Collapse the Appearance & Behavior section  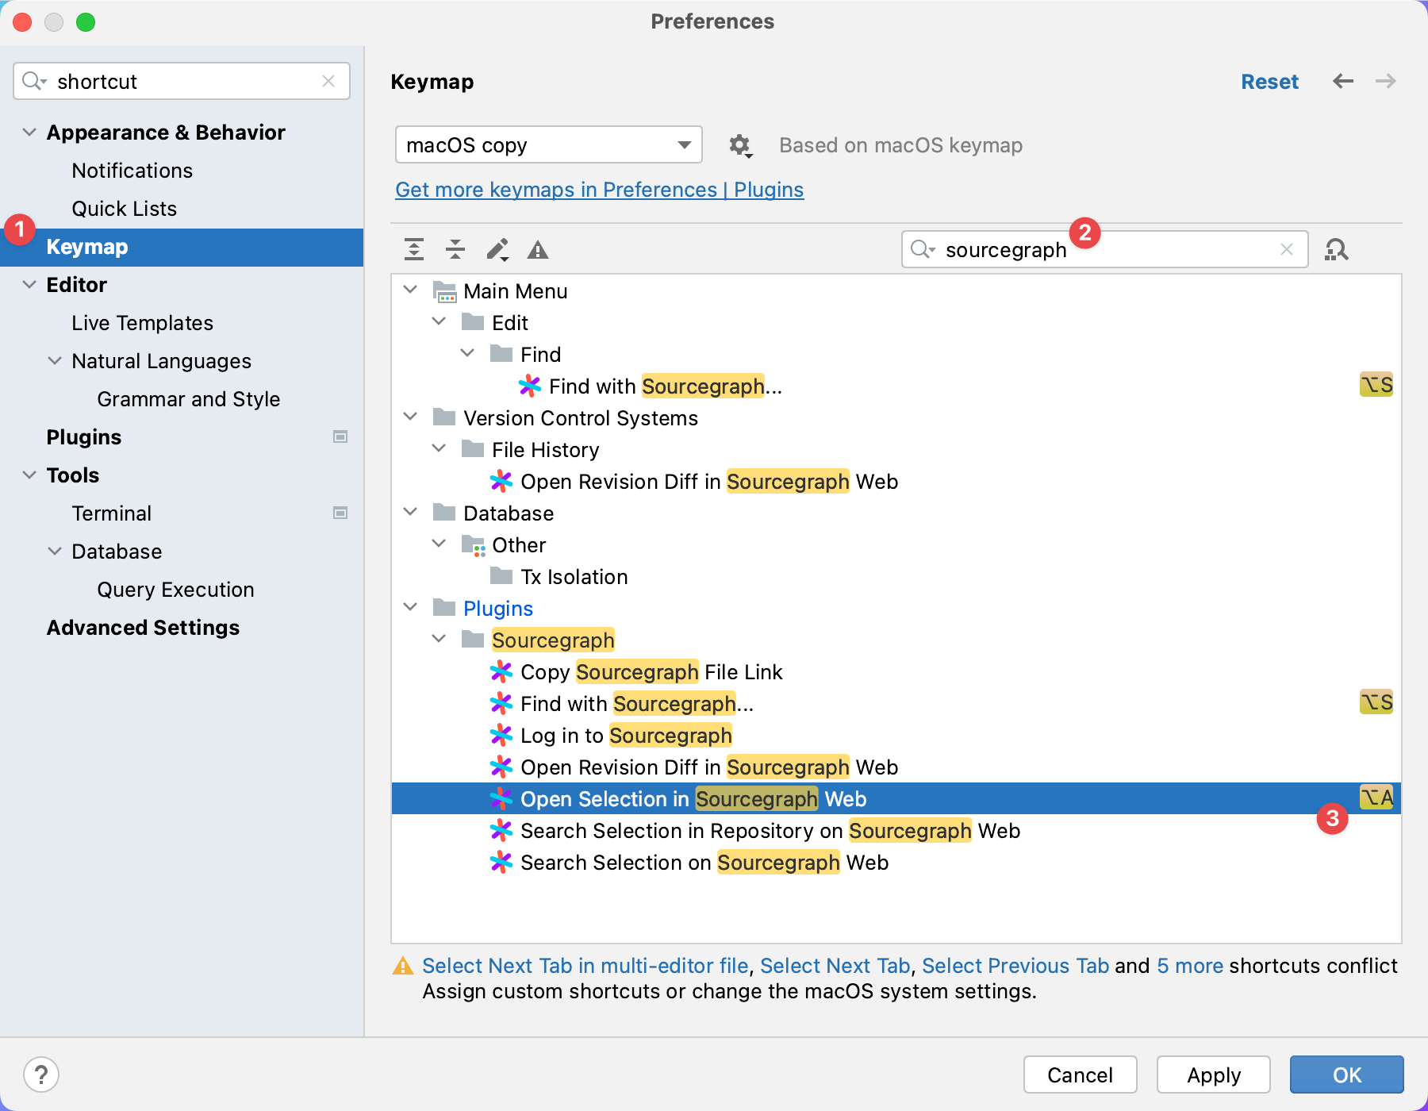click(x=29, y=132)
